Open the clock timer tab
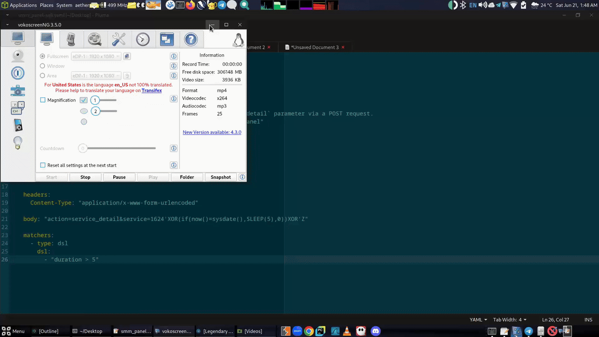The image size is (599, 337). (143, 39)
